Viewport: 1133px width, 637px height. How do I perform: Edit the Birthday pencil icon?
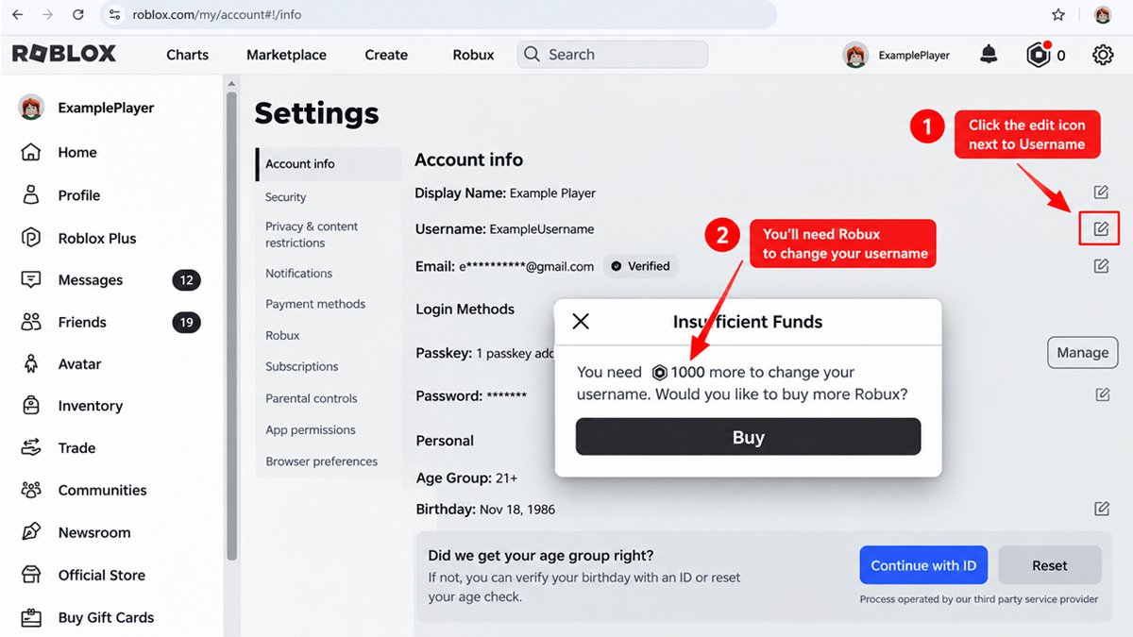pos(1102,509)
